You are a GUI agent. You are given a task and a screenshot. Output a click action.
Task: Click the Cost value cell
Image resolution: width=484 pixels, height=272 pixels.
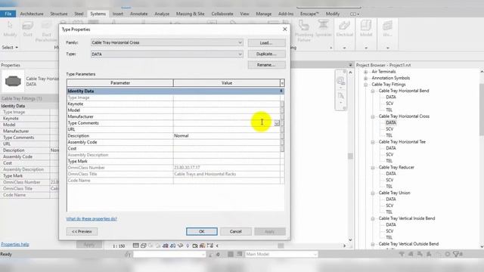(227, 148)
